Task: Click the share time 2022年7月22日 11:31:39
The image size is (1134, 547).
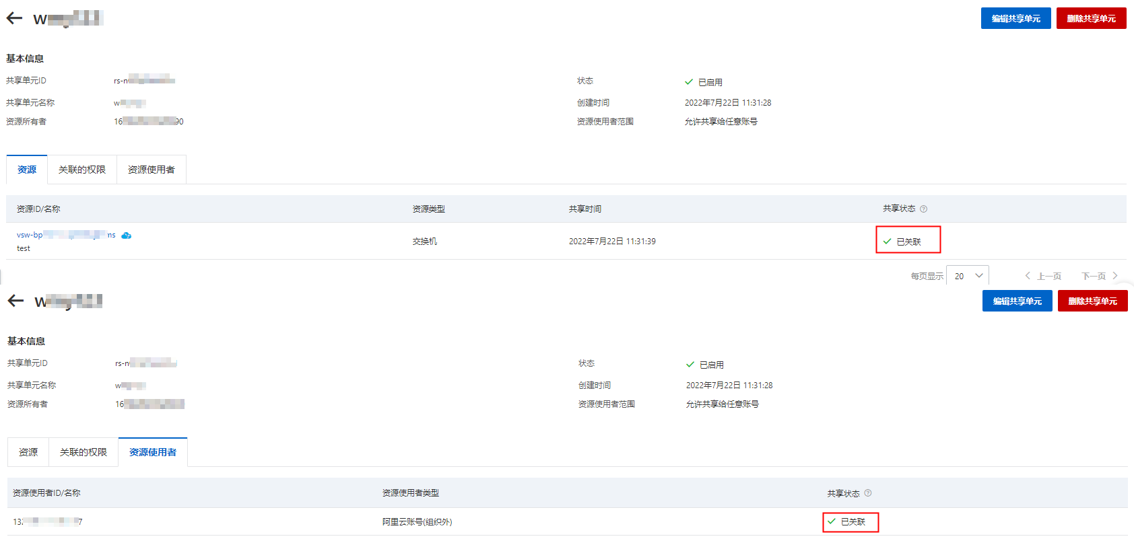Action: [612, 242]
